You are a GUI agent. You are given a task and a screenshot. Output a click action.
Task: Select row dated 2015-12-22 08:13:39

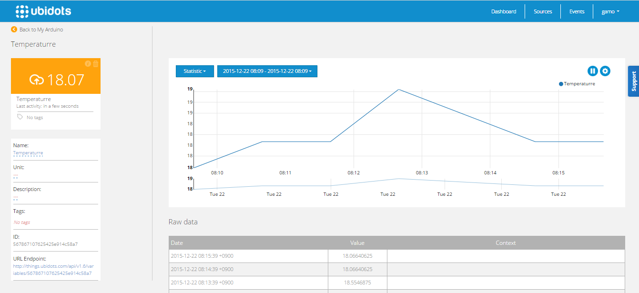[x=397, y=283]
